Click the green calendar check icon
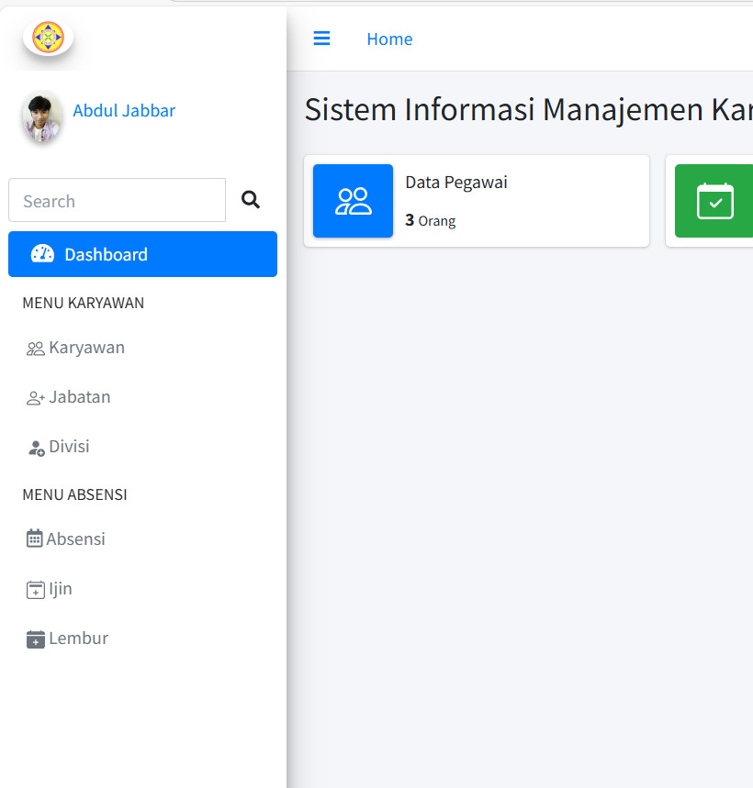The height and width of the screenshot is (788, 753). pyautogui.click(x=714, y=201)
